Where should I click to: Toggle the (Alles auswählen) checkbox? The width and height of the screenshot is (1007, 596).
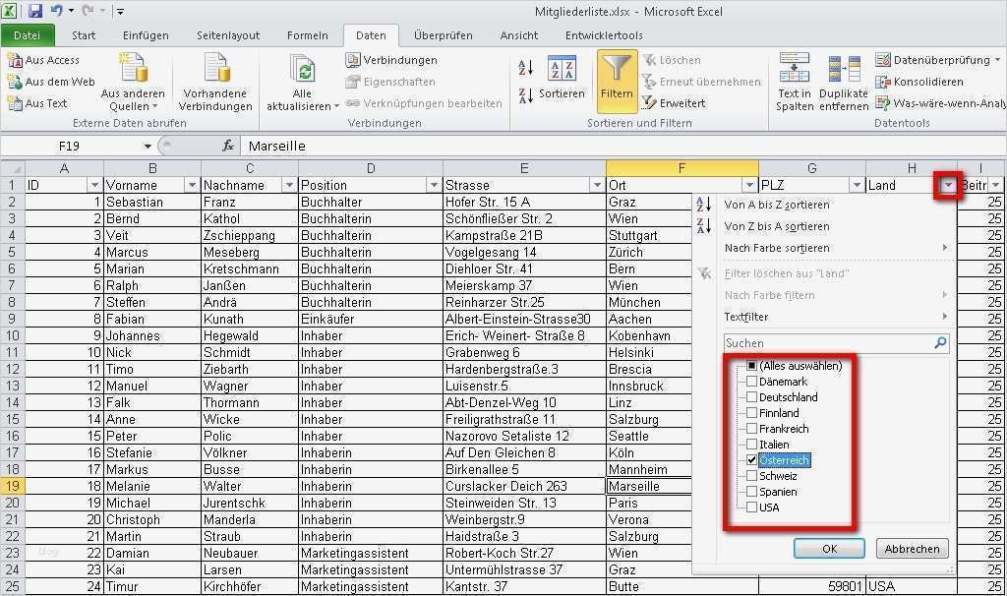(751, 366)
